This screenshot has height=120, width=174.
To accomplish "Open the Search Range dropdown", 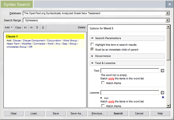I will click(167, 20).
